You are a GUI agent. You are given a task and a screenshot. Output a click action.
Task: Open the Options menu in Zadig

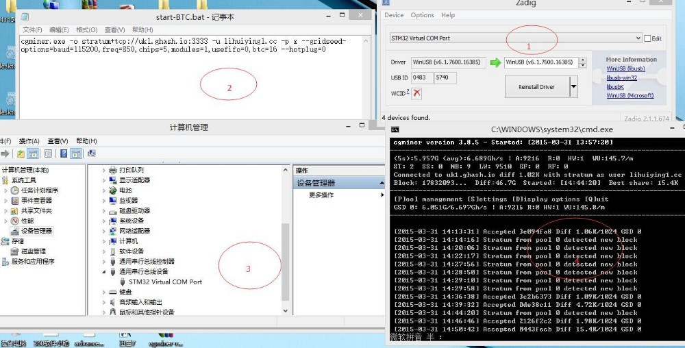(422, 15)
